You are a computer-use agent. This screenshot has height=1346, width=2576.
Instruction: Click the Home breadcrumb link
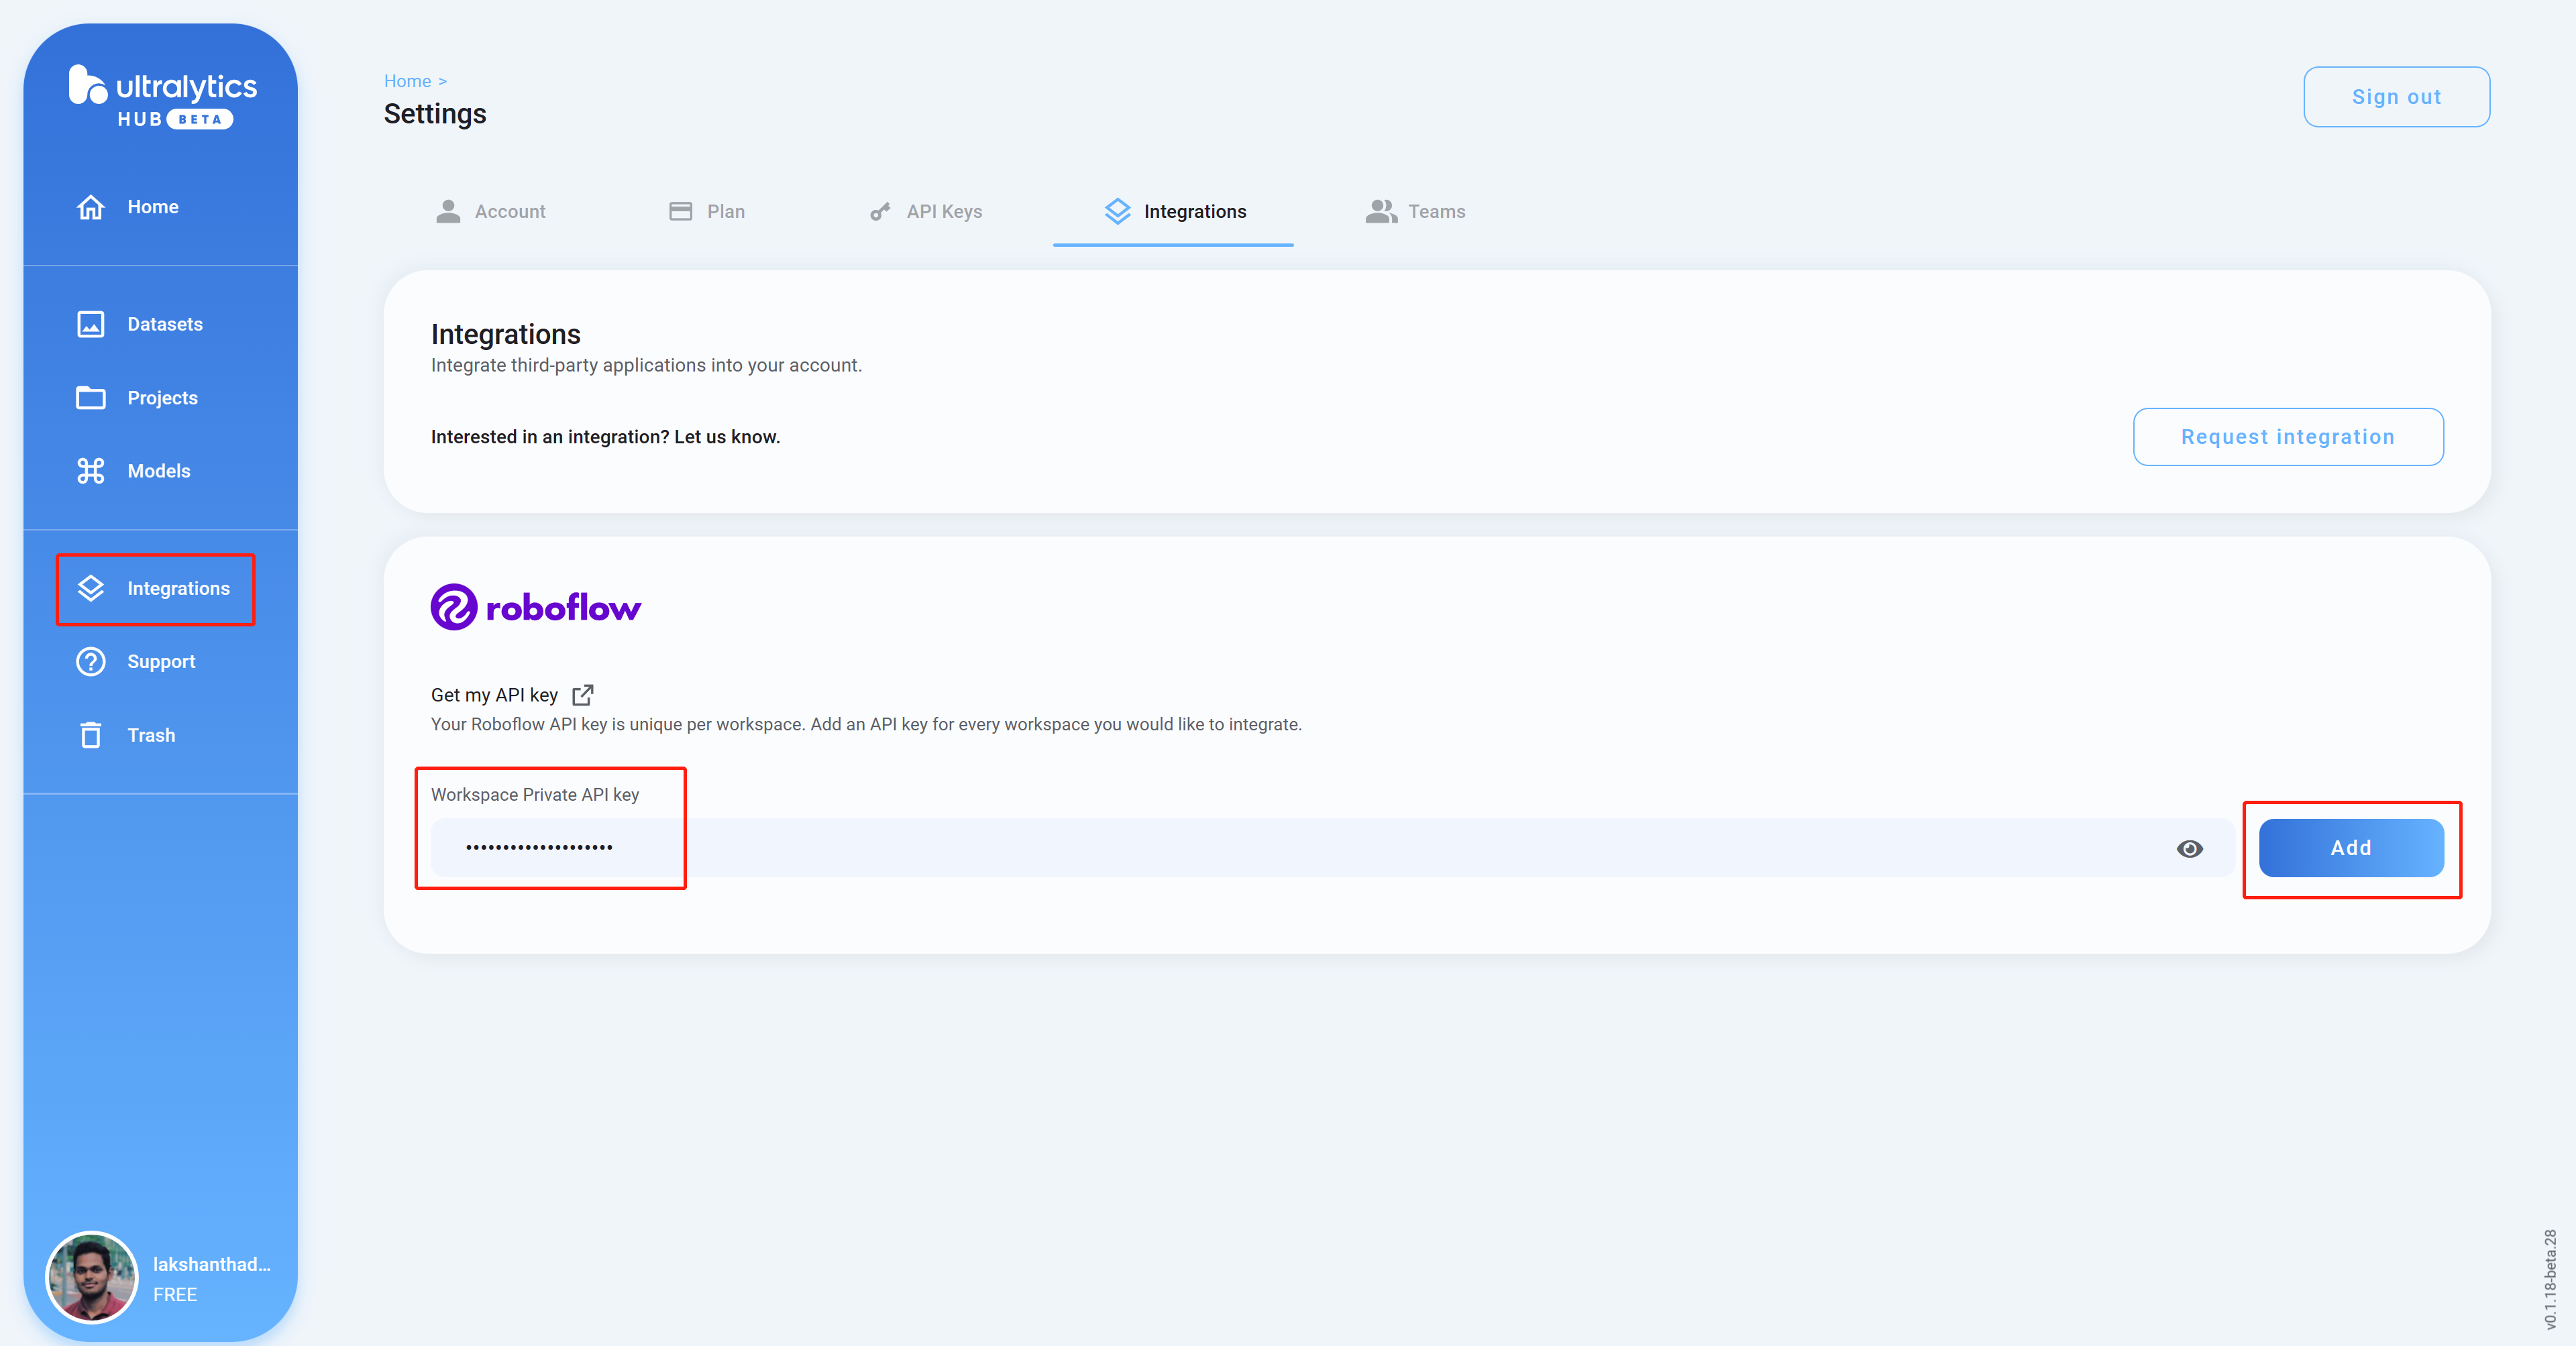(x=407, y=81)
